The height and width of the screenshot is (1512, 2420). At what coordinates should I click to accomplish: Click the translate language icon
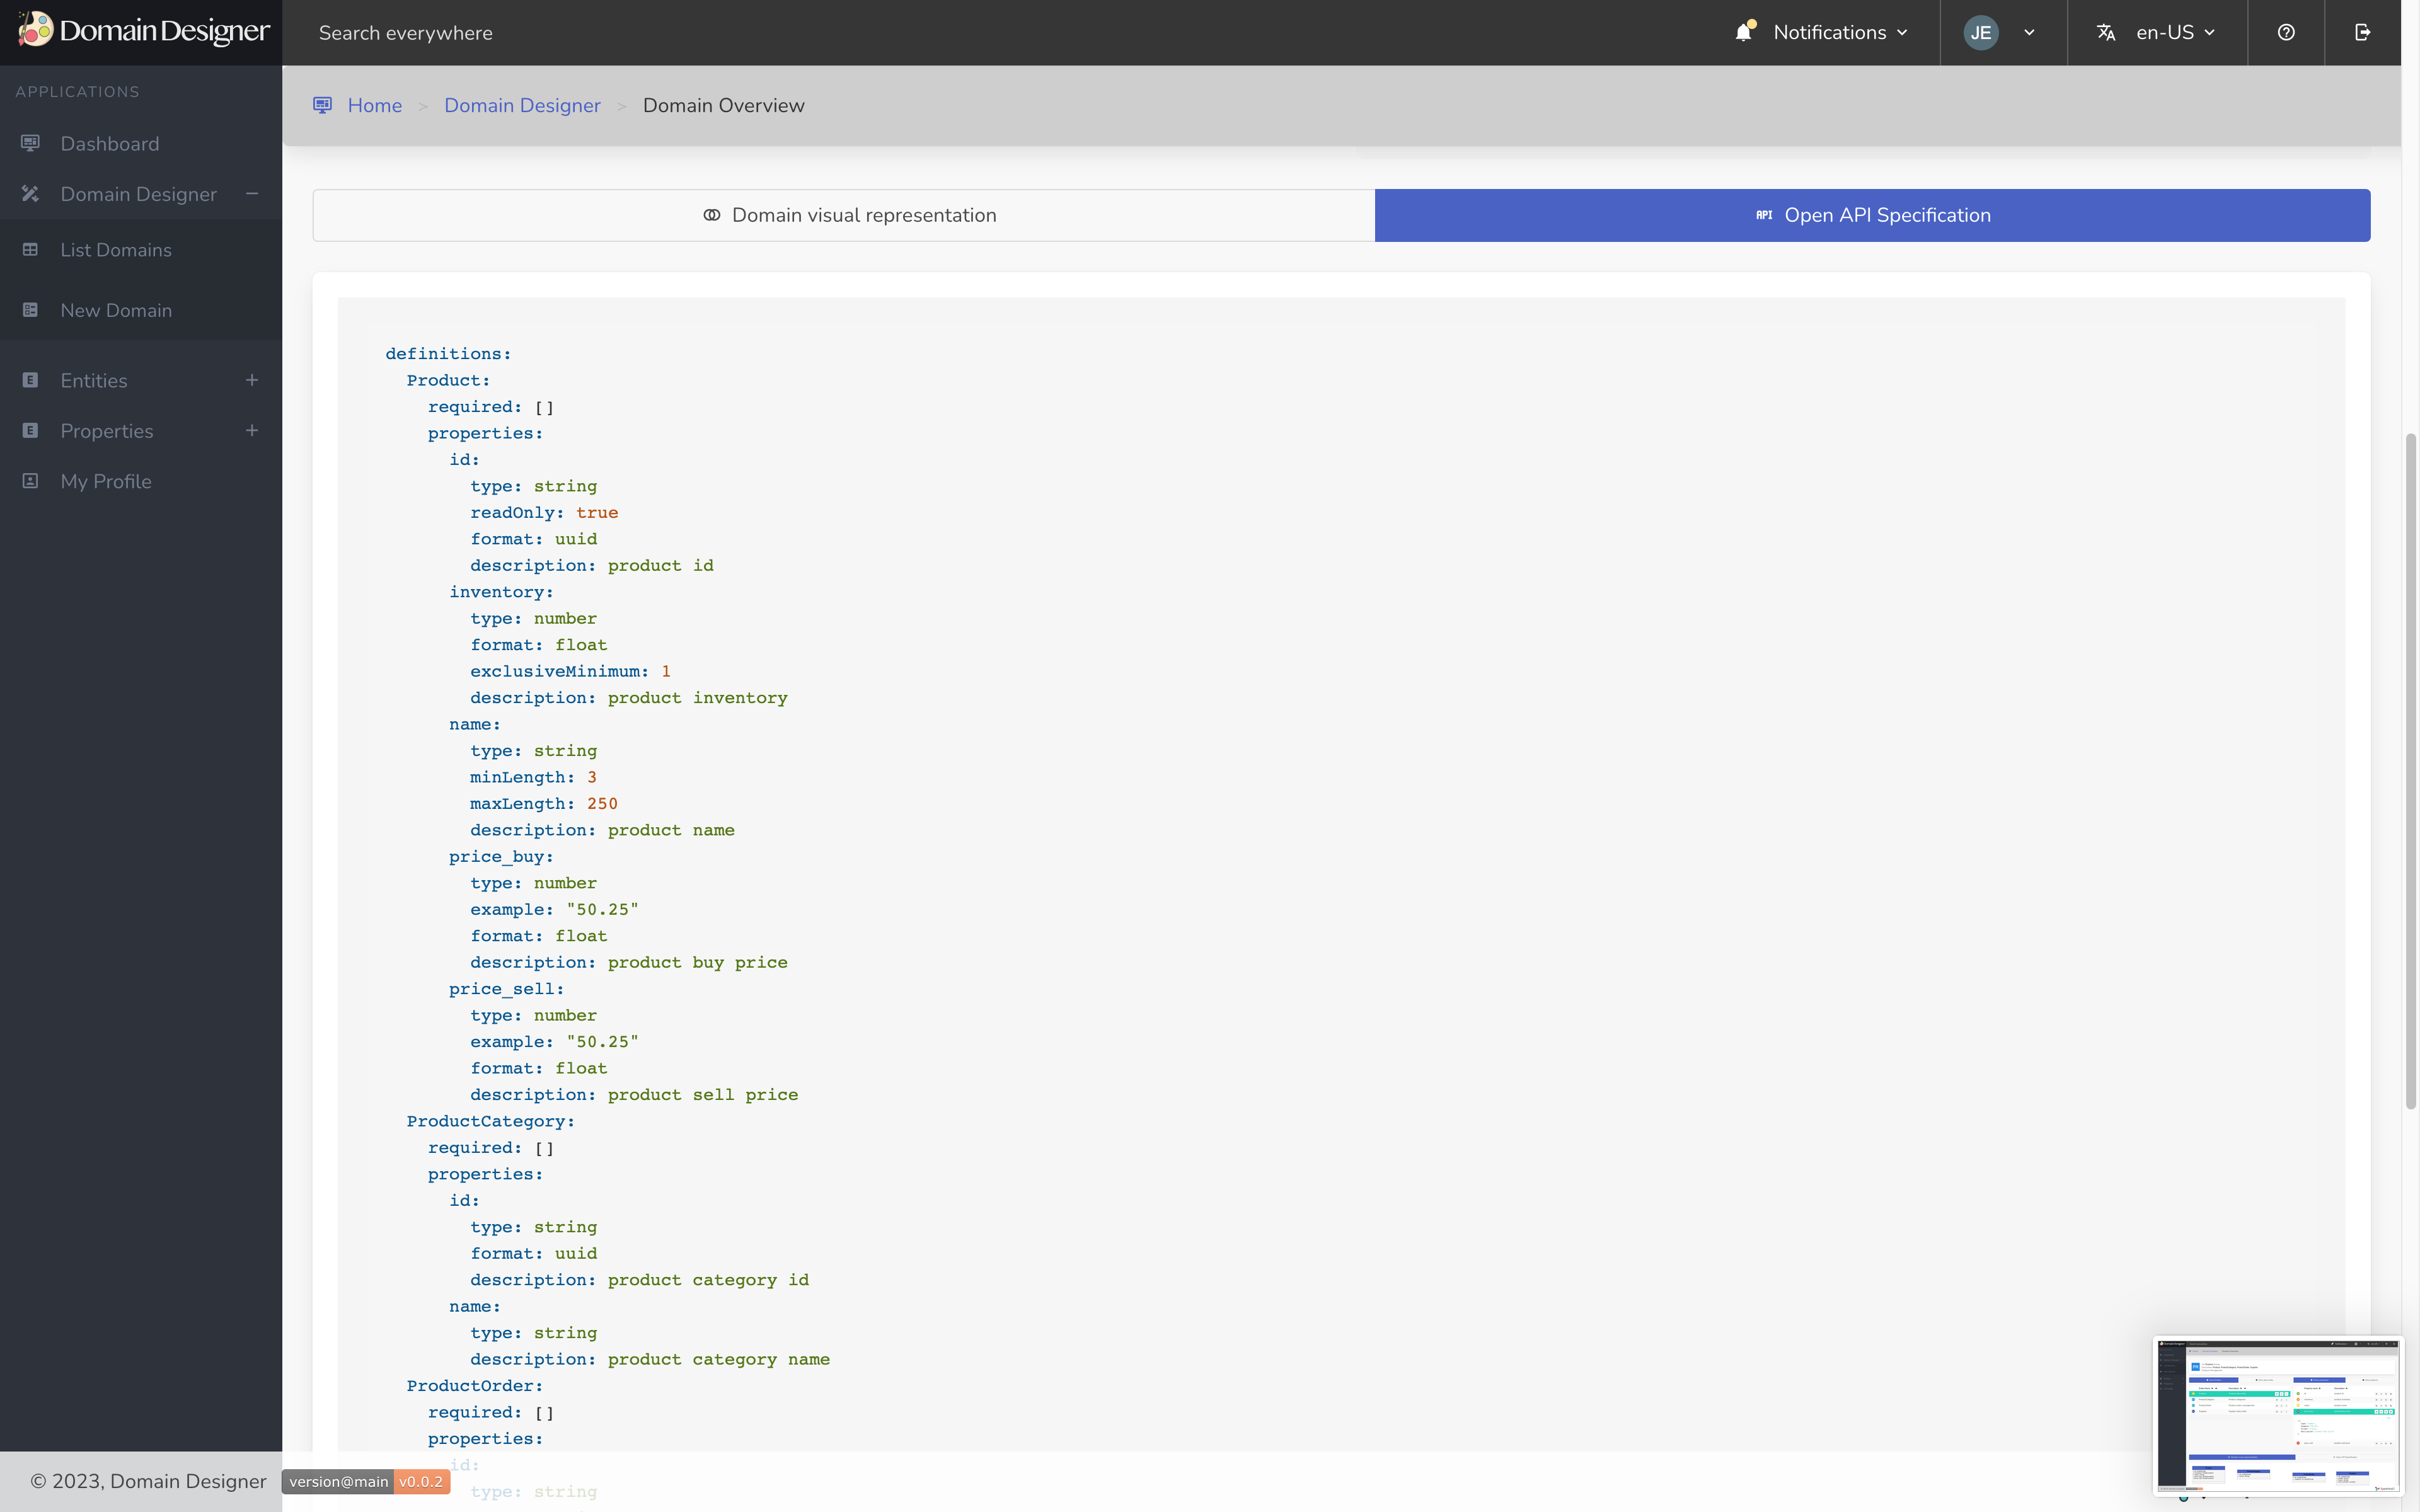click(2106, 32)
